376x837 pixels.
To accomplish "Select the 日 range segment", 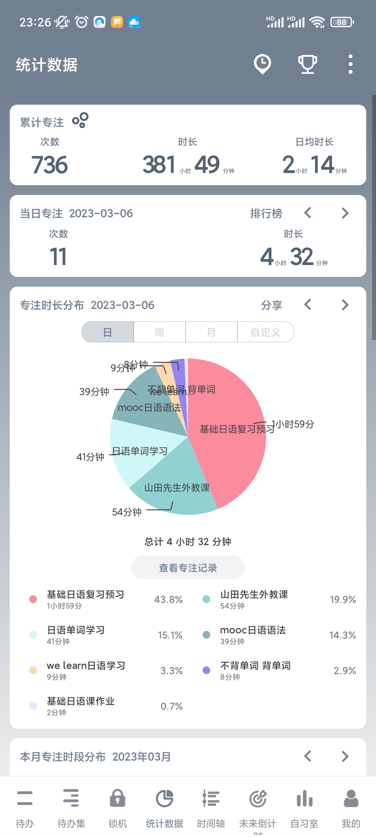I will (108, 332).
